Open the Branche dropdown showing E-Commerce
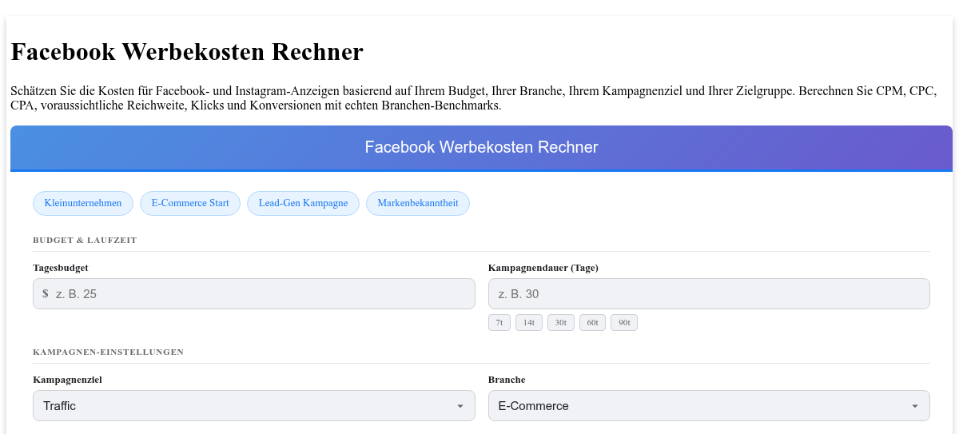 (x=709, y=405)
